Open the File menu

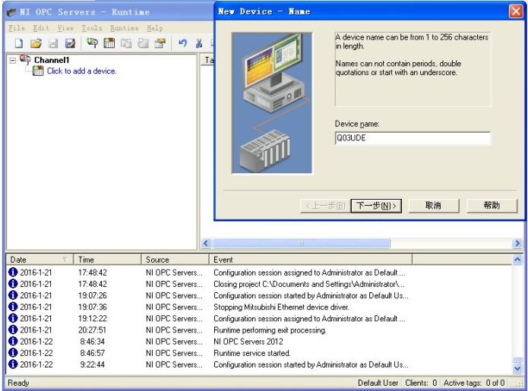17,28
